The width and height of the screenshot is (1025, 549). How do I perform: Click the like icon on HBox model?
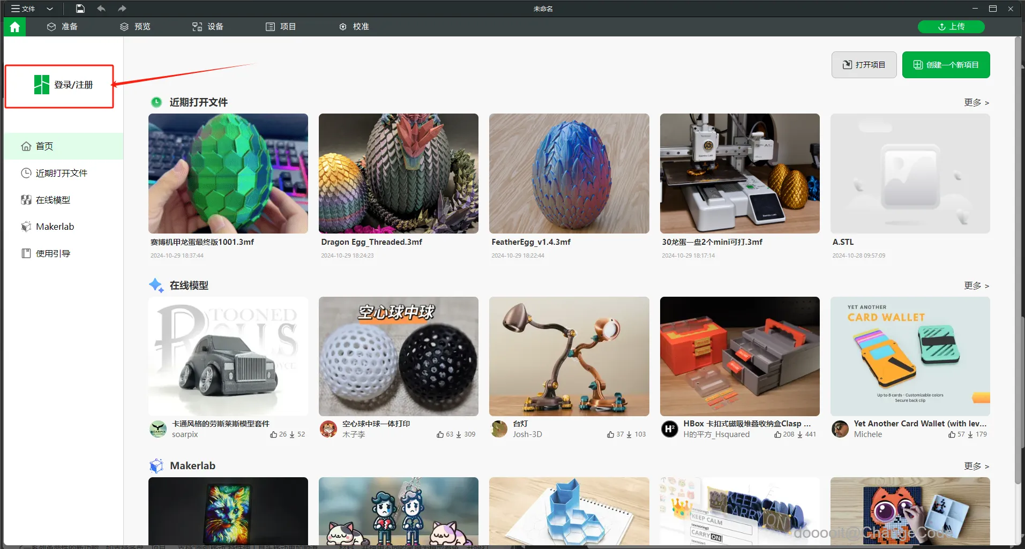tap(778, 434)
